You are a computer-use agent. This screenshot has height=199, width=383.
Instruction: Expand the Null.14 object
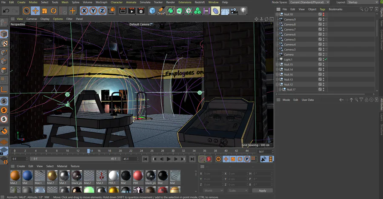coord(277,70)
